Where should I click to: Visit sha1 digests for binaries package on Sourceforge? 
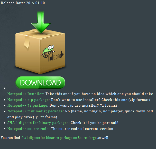pos(59,138)
